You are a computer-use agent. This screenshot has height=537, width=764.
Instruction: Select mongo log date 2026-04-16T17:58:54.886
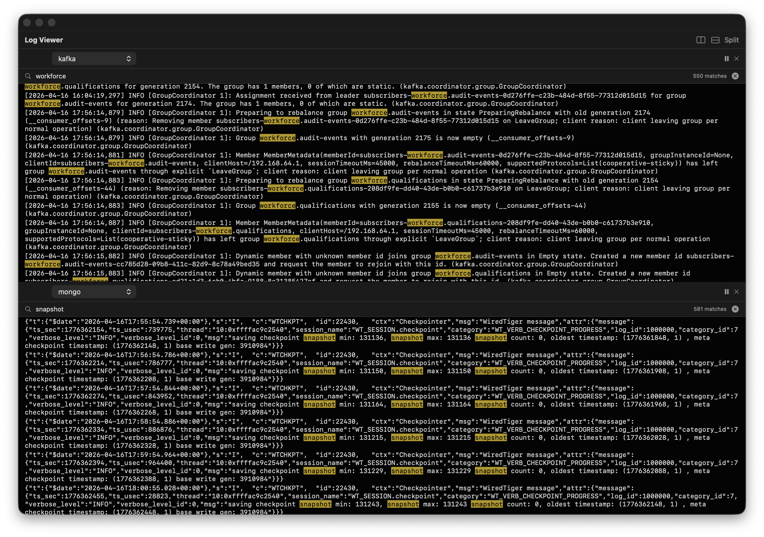[131, 422]
